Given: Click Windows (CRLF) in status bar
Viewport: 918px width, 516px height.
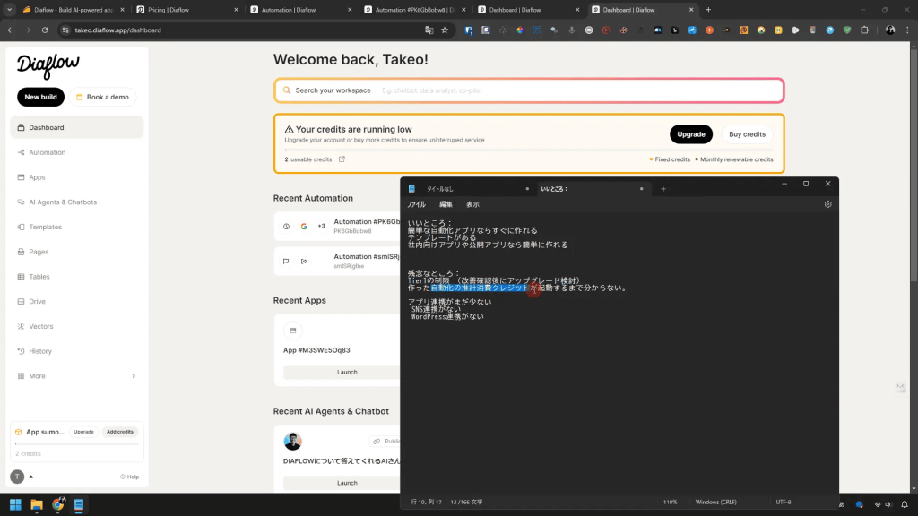Looking at the screenshot, I should point(716,502).
